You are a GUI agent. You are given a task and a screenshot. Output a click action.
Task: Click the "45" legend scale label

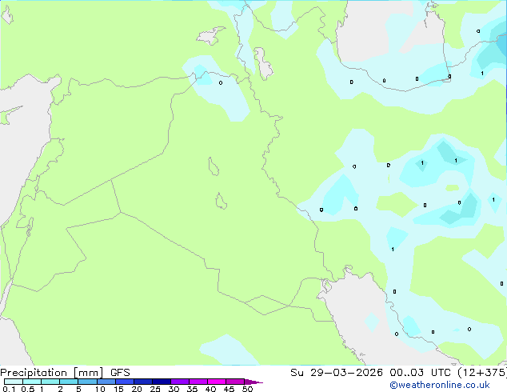(229, 389)
